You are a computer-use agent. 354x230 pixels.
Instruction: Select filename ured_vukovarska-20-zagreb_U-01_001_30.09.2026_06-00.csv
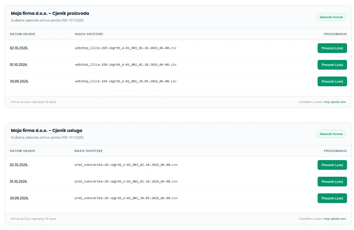point(126,198)
